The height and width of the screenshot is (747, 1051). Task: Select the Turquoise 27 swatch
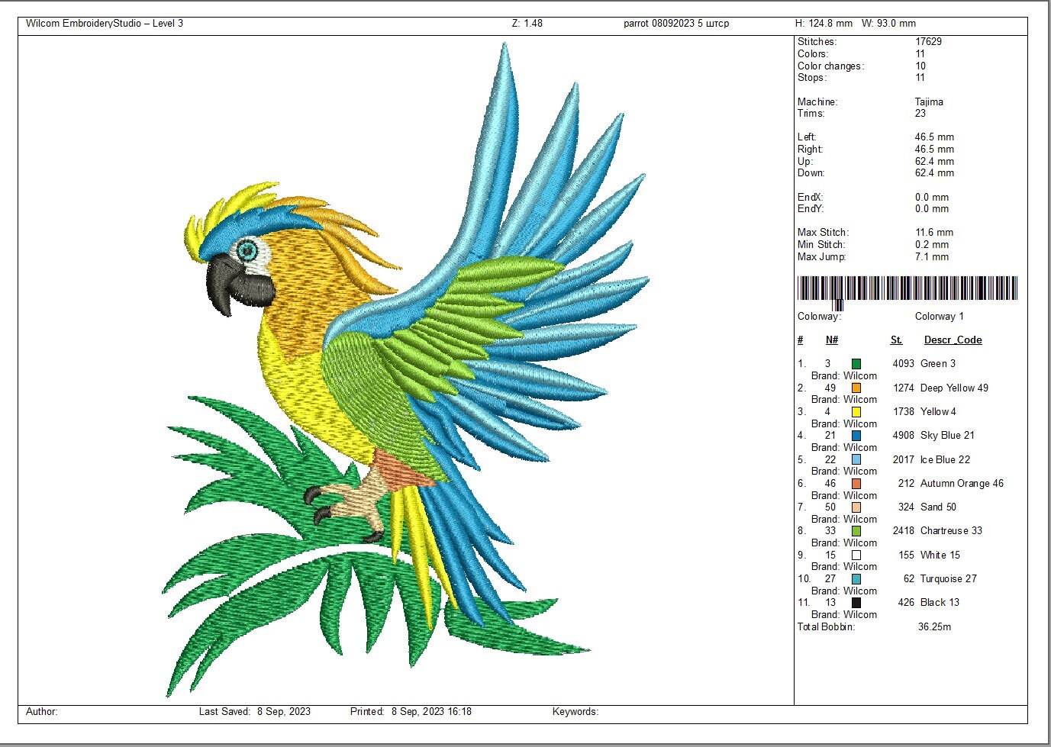pyautogui.click(x=858, y=578)
